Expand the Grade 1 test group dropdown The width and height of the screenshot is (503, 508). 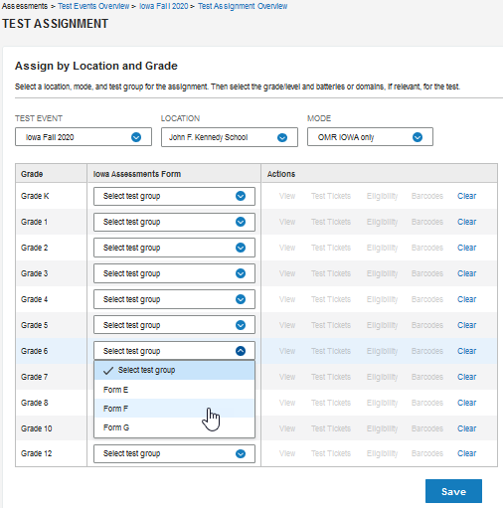(174, 222)
